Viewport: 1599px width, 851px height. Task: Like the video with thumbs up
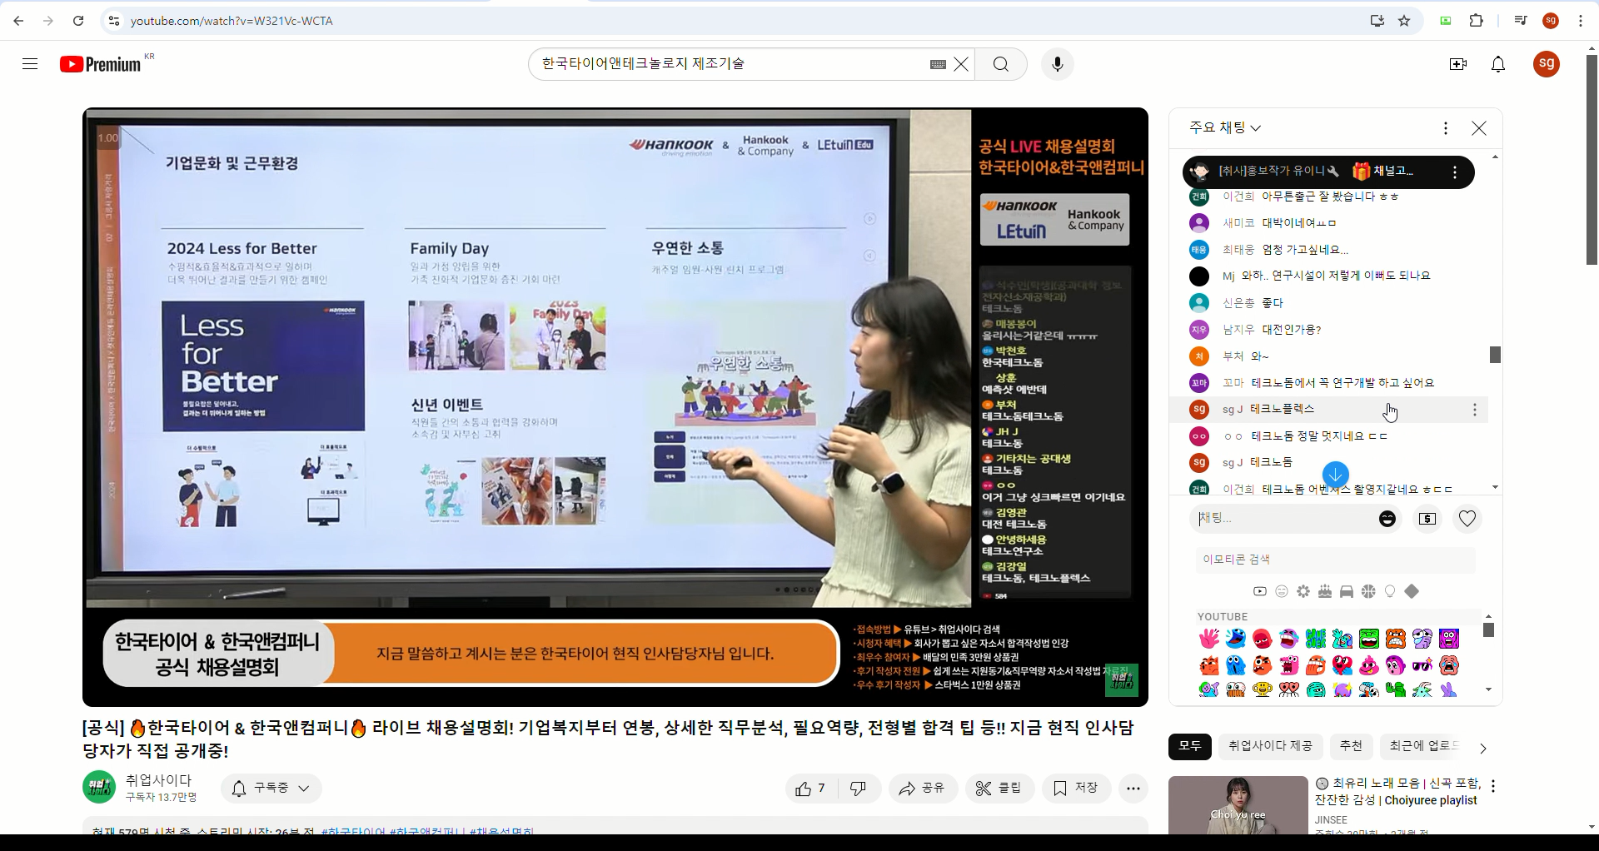click(x=810, y=789)
